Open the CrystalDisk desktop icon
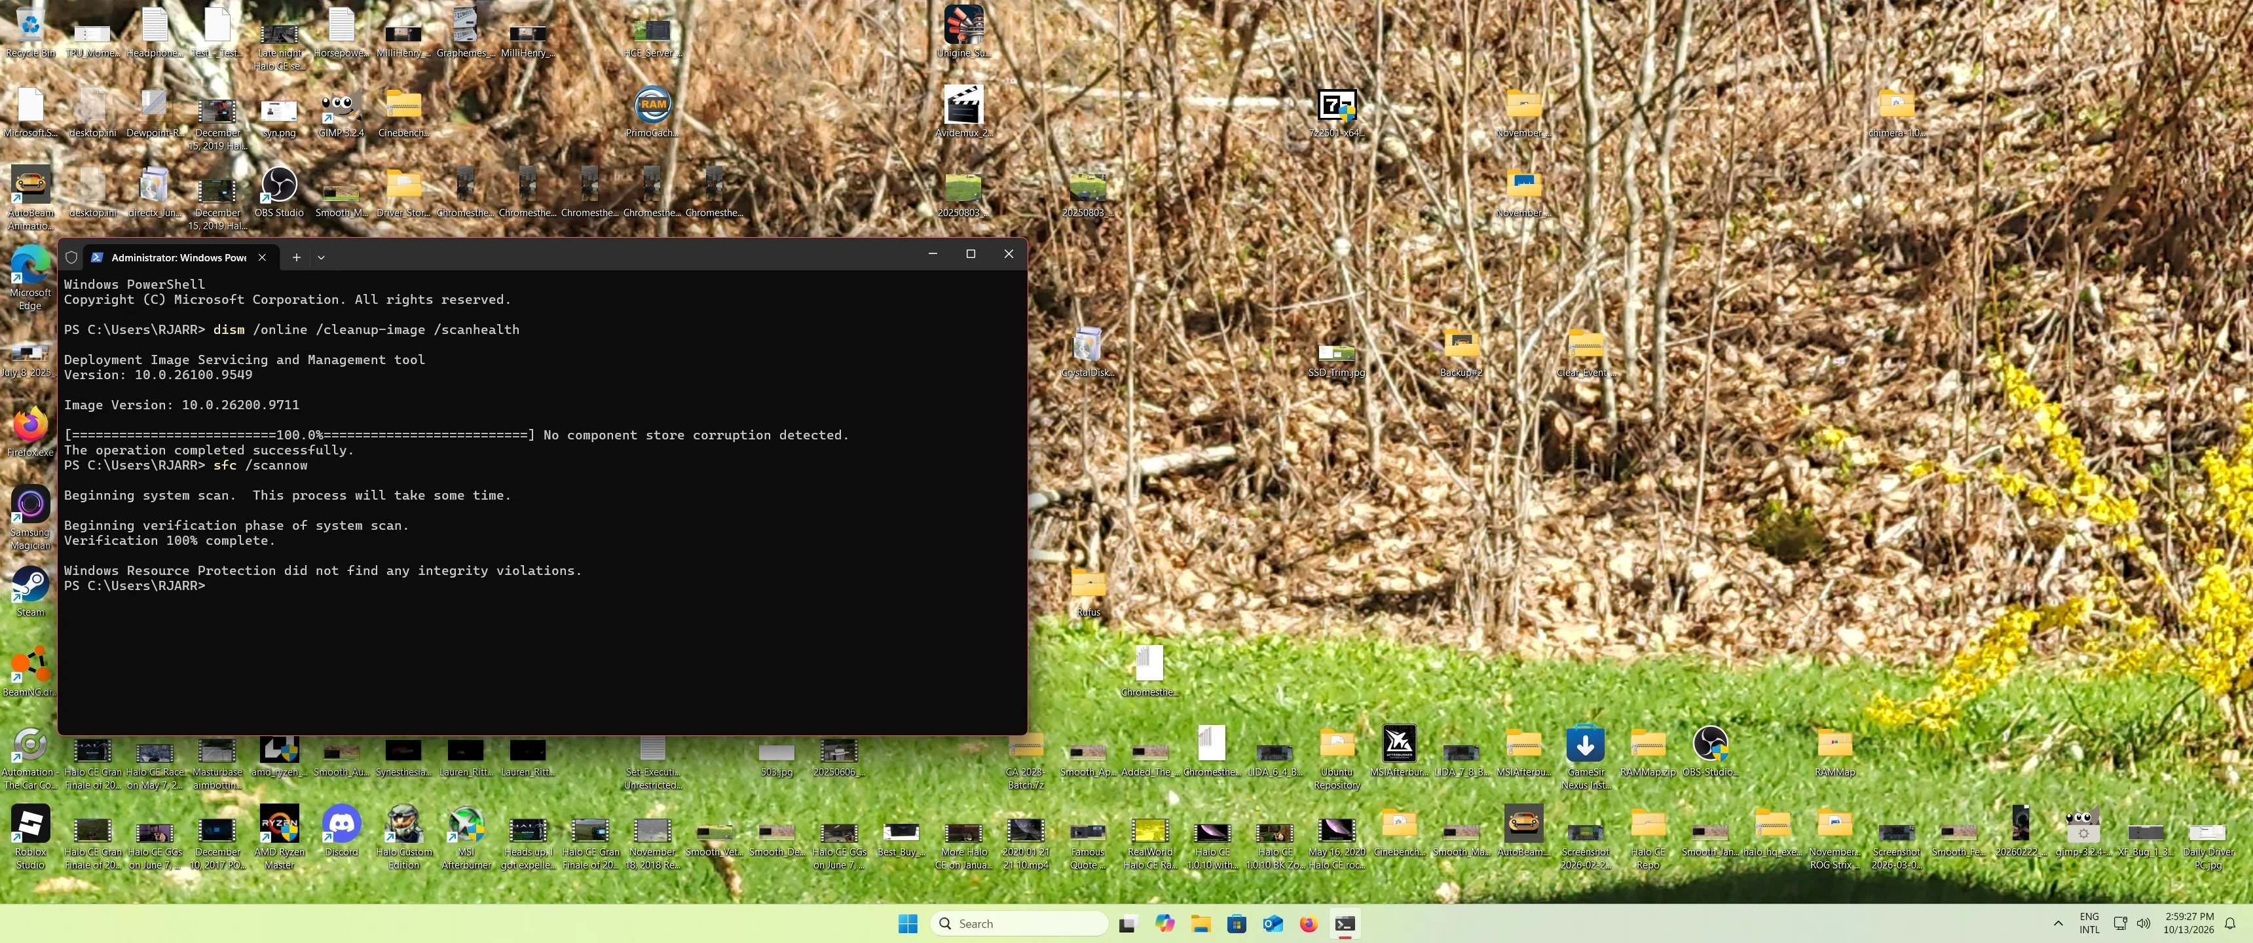The height and width of the screenshot is (943, 2253). click(1087, 352)
